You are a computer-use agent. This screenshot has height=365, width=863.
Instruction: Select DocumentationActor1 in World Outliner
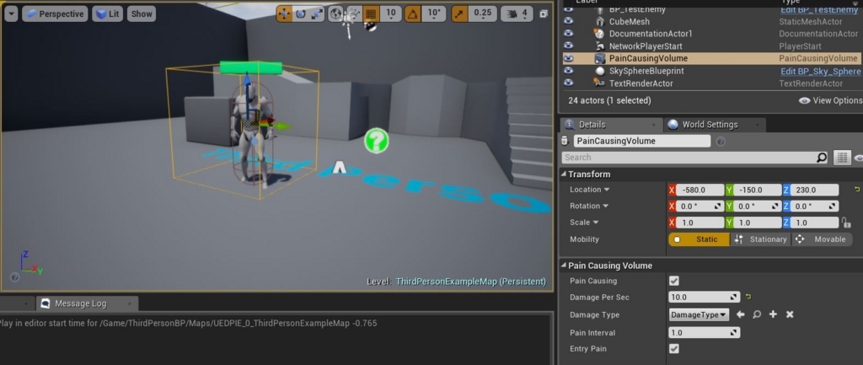point(651,34)
